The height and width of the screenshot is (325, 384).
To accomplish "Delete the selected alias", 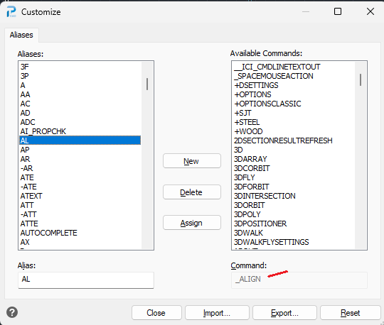I will click(192, 192).
